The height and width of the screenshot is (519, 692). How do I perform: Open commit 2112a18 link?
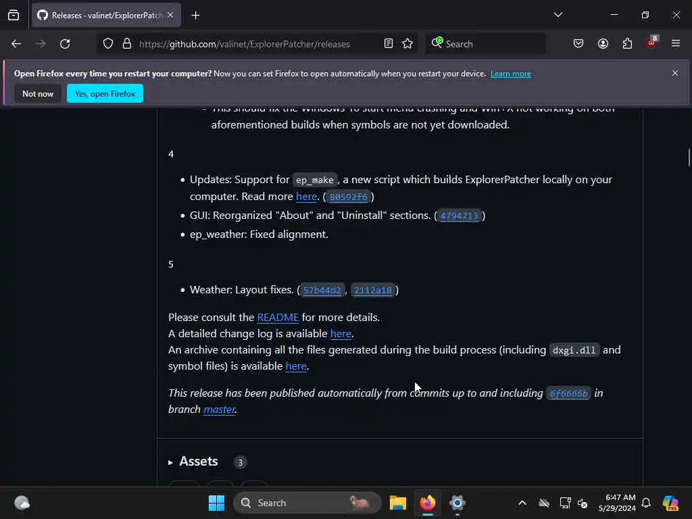[x=372, y=291]
